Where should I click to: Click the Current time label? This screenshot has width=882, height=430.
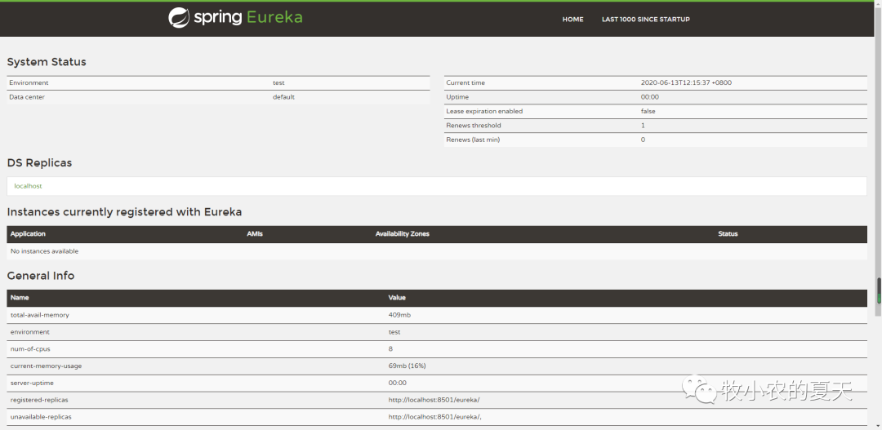(465, 82)
